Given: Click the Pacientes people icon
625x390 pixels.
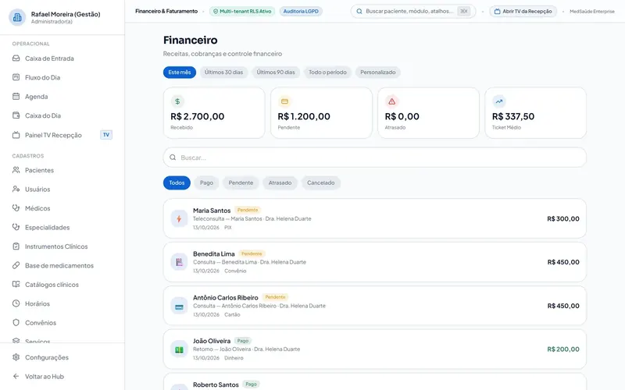Looking at the screenshot, I should (x=16, y=170).
